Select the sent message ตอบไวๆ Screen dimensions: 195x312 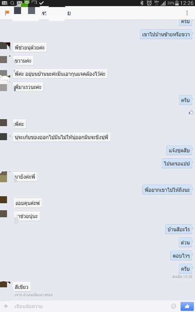[181, 256]
